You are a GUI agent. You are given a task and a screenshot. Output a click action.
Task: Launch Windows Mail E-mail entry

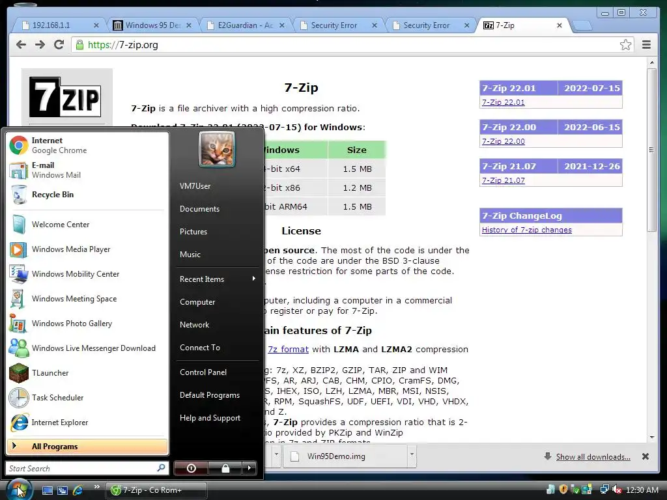[87, 170]
